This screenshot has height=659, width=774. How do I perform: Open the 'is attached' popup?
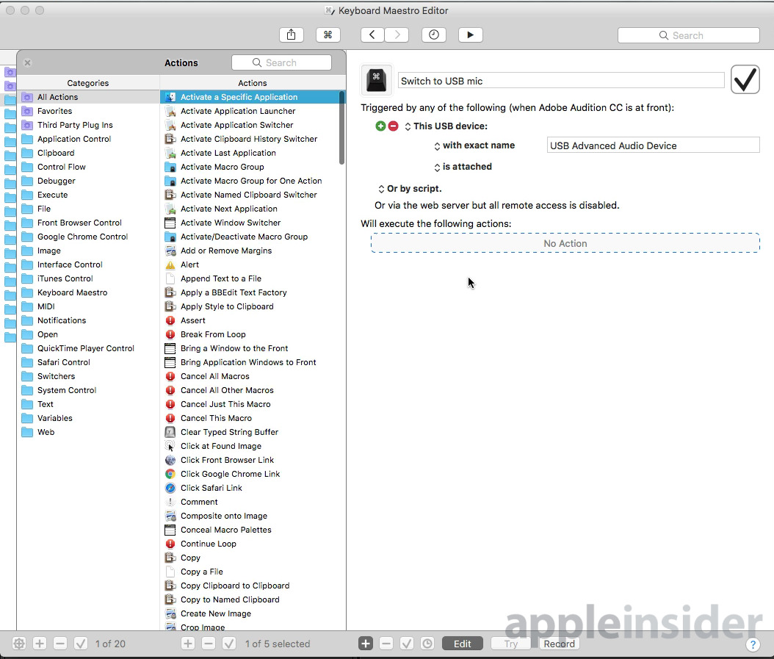click(463, 167)
